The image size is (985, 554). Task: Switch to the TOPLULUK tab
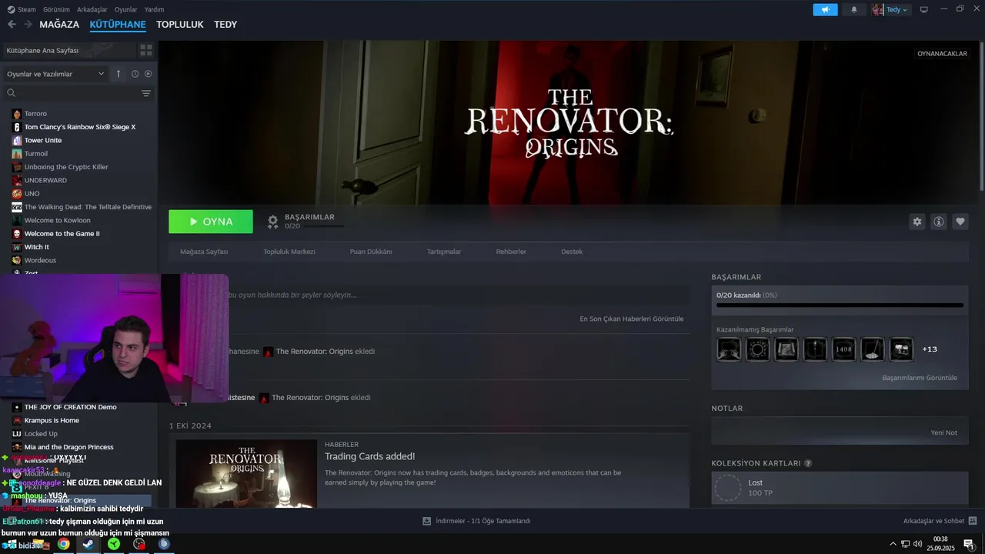click(x=180, y=25)
